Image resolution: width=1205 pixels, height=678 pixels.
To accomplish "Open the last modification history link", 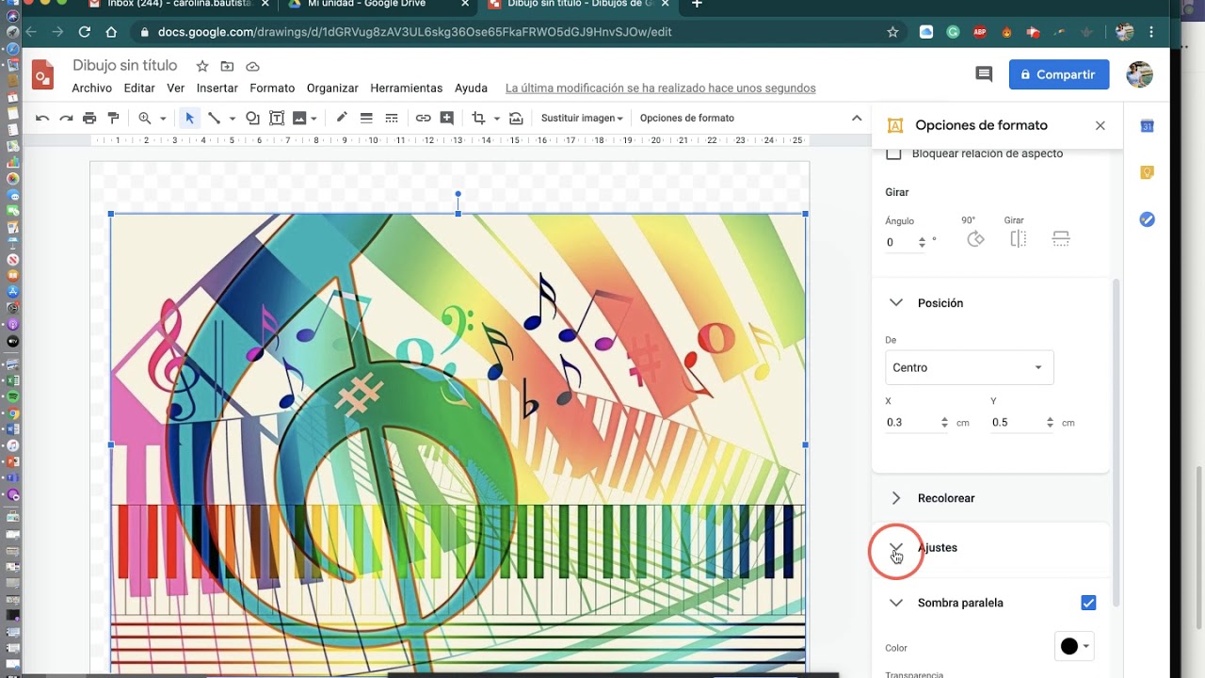I will [x=661, y=88].
